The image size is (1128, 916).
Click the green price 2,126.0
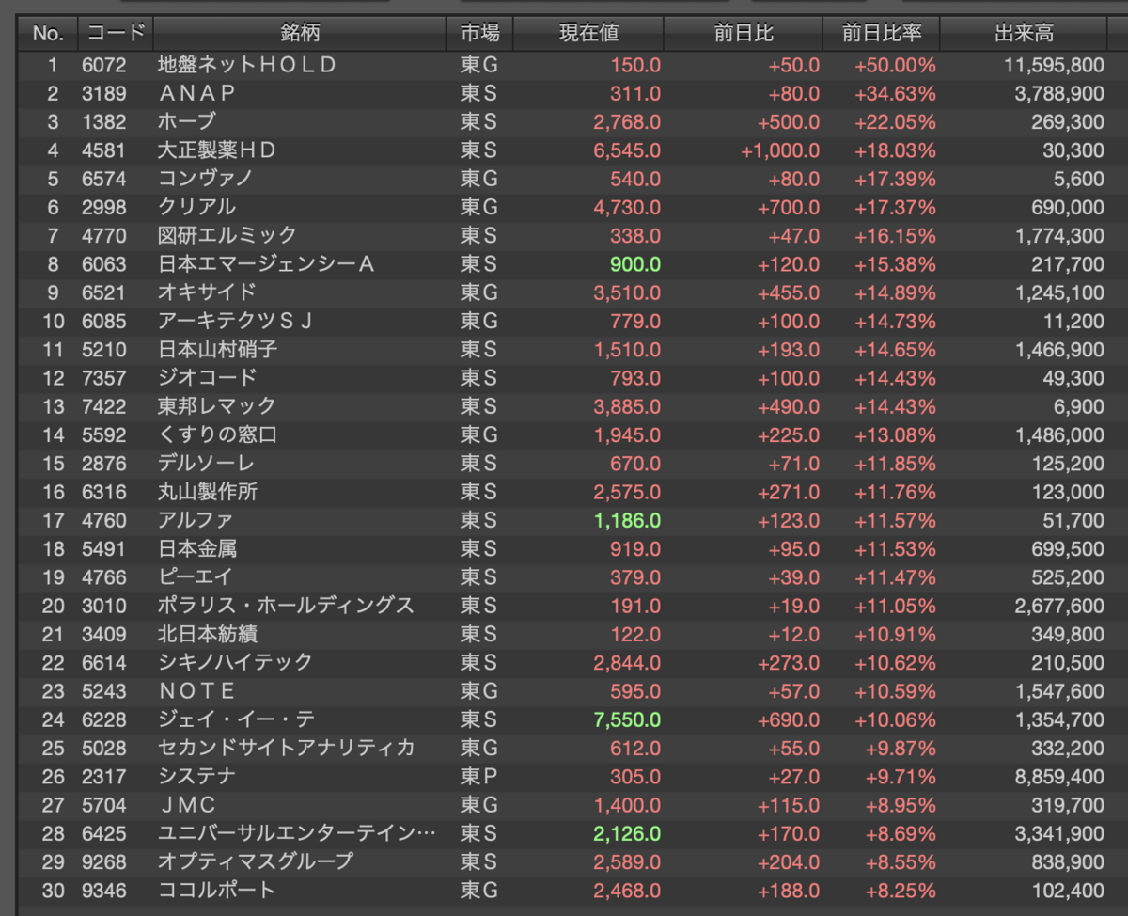coord(627,833)
